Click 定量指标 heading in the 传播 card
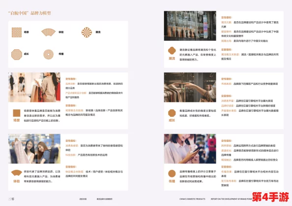Image resolution: width=292 pixels, height=206 pixels. (227, 167)
